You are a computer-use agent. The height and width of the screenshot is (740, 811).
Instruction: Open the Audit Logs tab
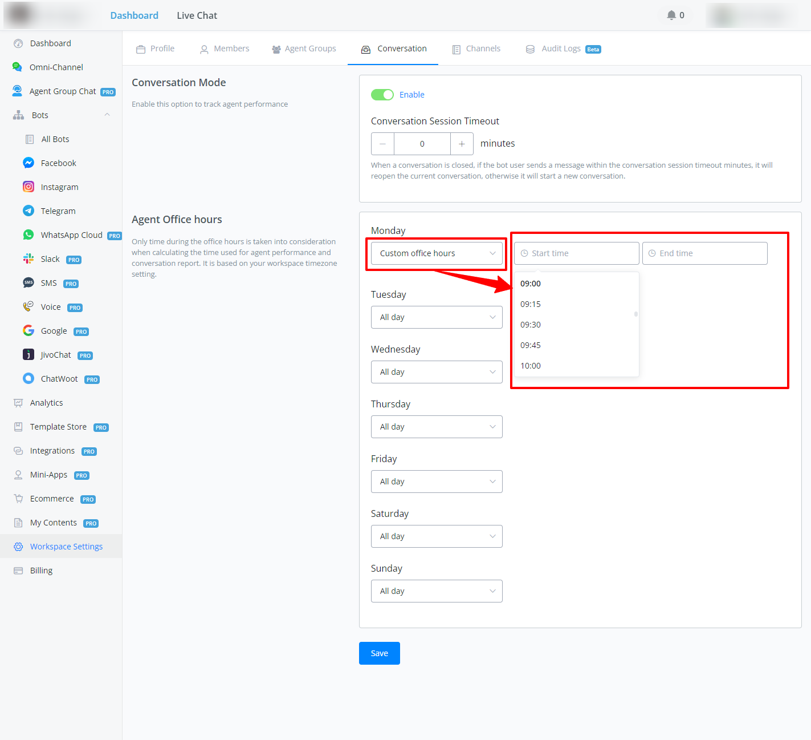coord(563,48)
